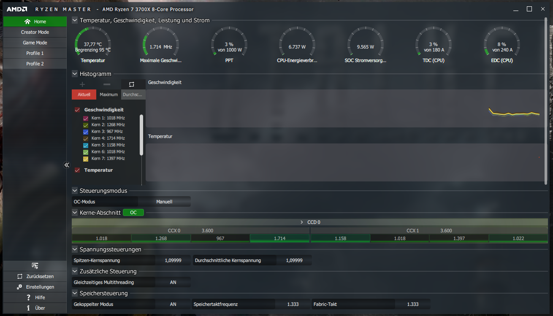Open the OC-Modus Manuell dropdown
This screenshot has height=316, width=553.
164,202
